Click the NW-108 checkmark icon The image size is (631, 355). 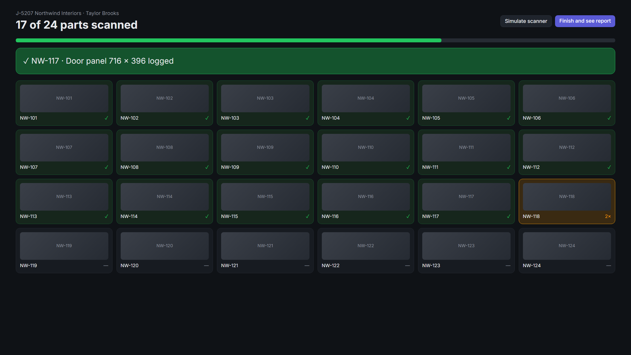point(207,167)
